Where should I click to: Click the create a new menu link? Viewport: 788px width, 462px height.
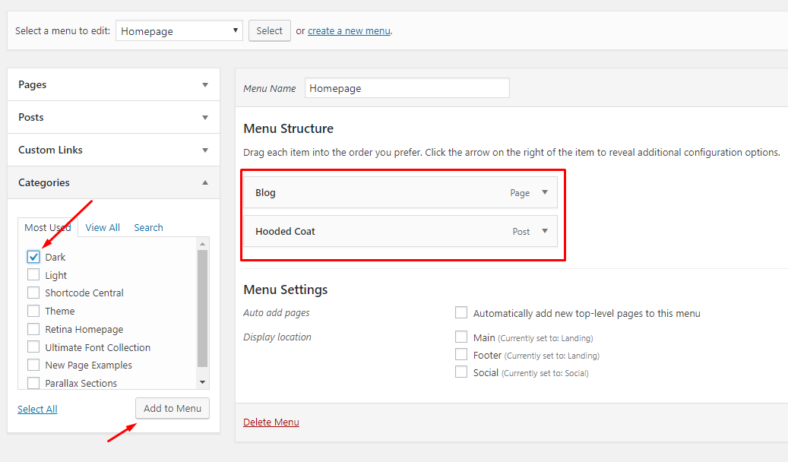[349, 31]
